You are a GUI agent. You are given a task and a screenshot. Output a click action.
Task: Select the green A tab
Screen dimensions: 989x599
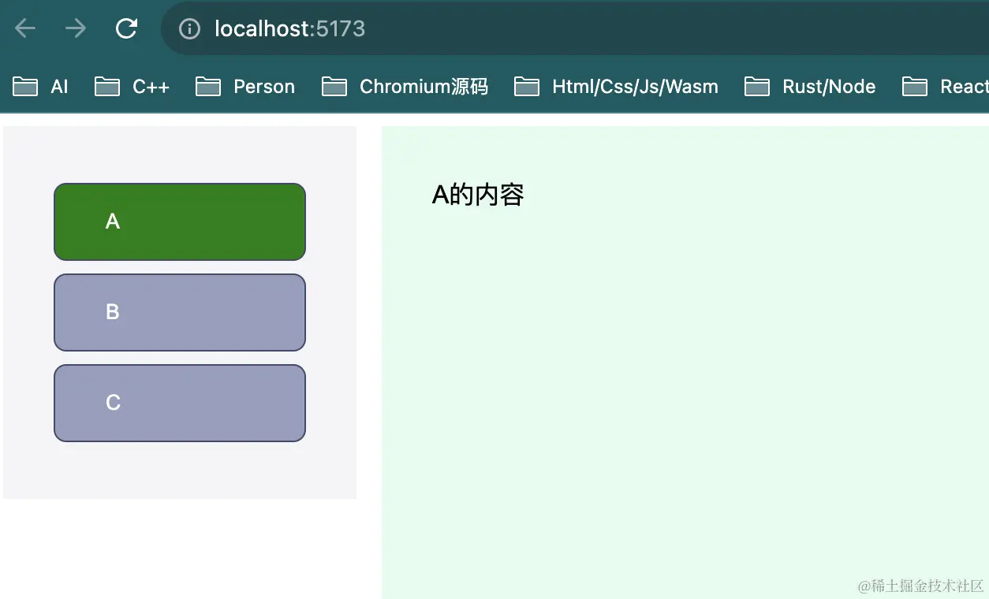click(180, 221)
